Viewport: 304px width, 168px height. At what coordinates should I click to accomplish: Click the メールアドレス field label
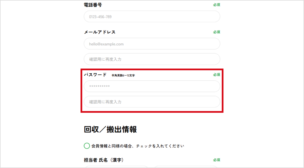[100, 32]
